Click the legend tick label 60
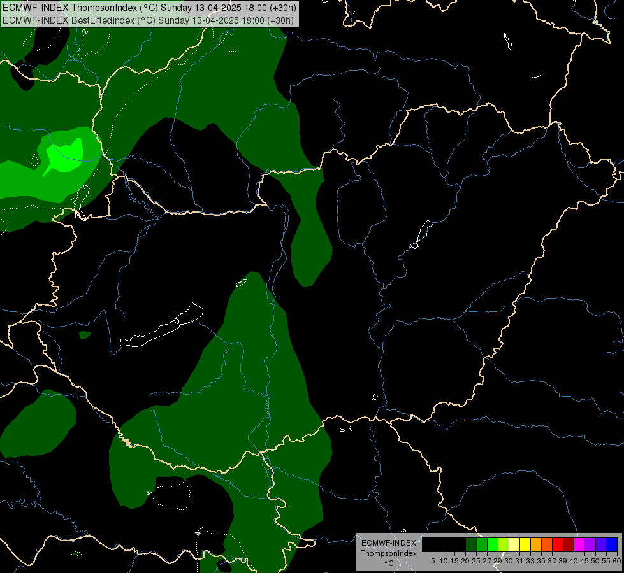The image size is (624, 573). click(617, 561)
